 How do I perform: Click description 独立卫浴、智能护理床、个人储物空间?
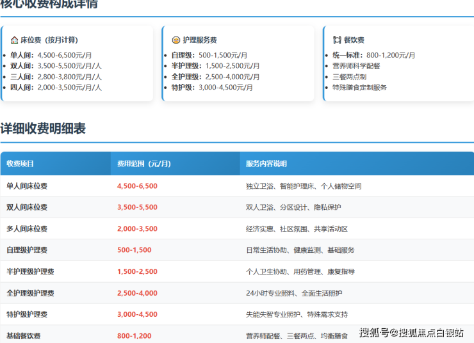tap(304, 186)
